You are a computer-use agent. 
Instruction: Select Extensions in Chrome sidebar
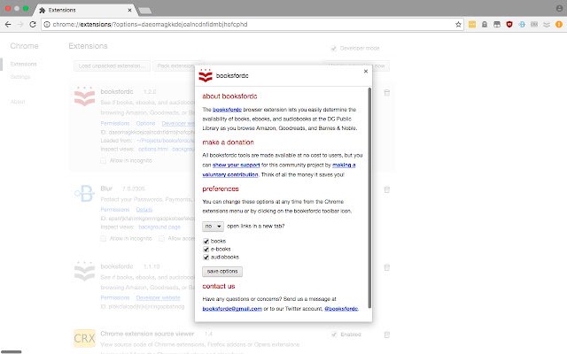coord(24,64)
